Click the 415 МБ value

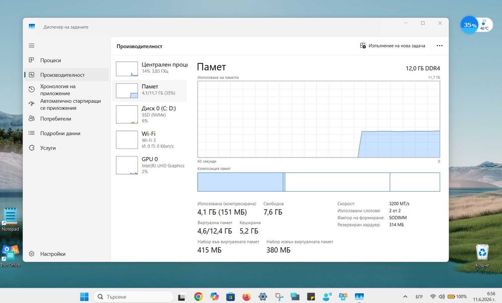[x=209, y=250]
